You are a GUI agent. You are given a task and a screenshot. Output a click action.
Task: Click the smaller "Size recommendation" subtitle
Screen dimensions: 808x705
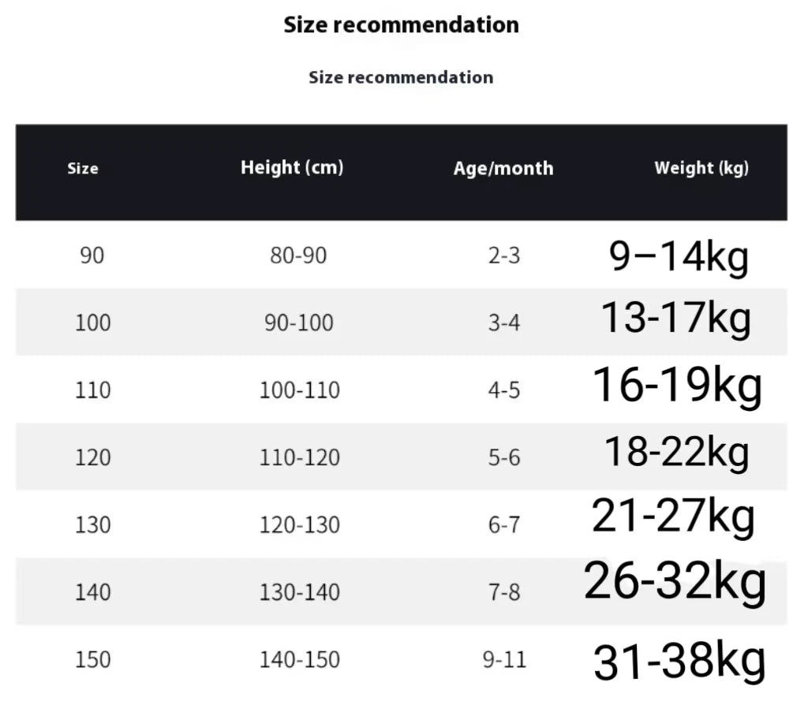[x=401, y=77]
